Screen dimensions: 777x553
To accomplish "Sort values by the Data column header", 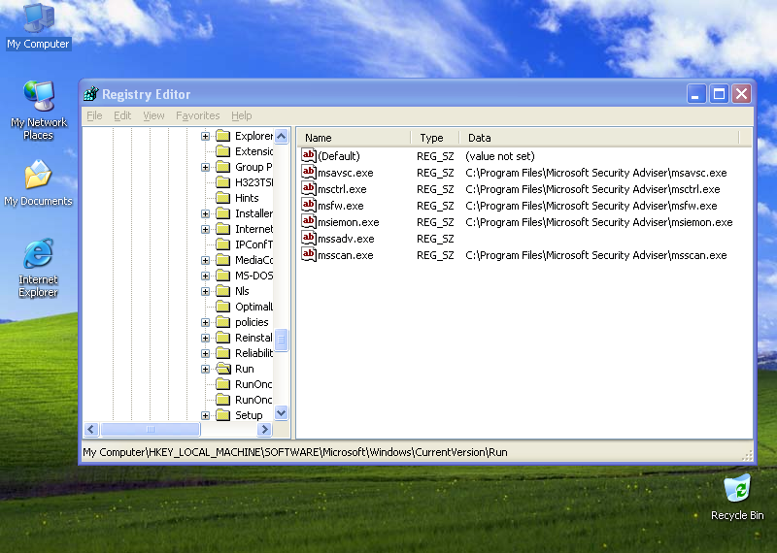I will [599, 138].
